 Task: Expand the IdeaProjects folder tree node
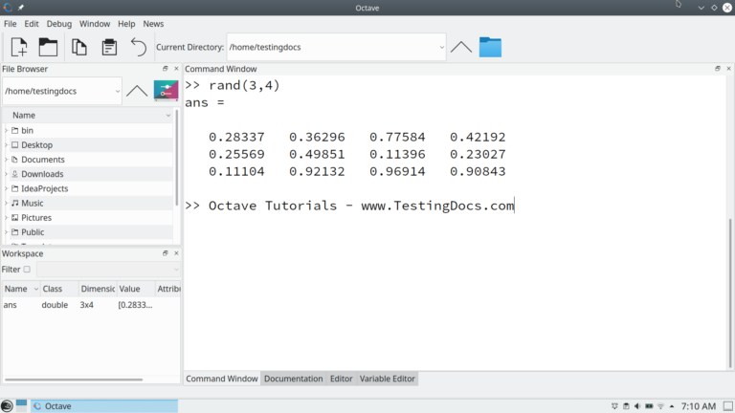coord(6,188)
